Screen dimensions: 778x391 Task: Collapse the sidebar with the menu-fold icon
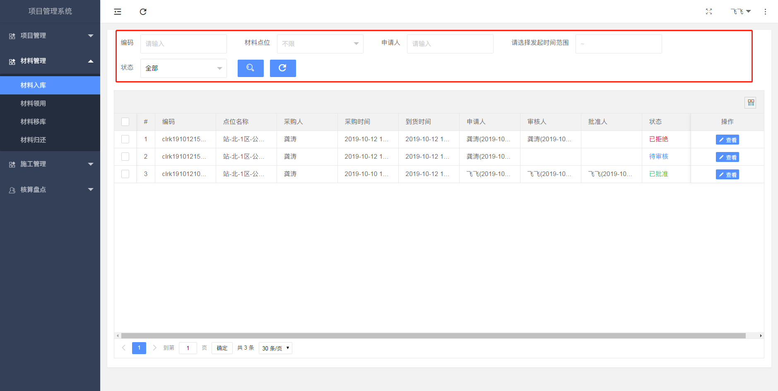(x=118, y=12)
